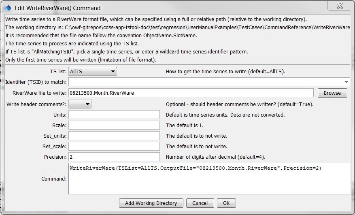
Task: Focus the Units input field
Action: pos(114,115)
